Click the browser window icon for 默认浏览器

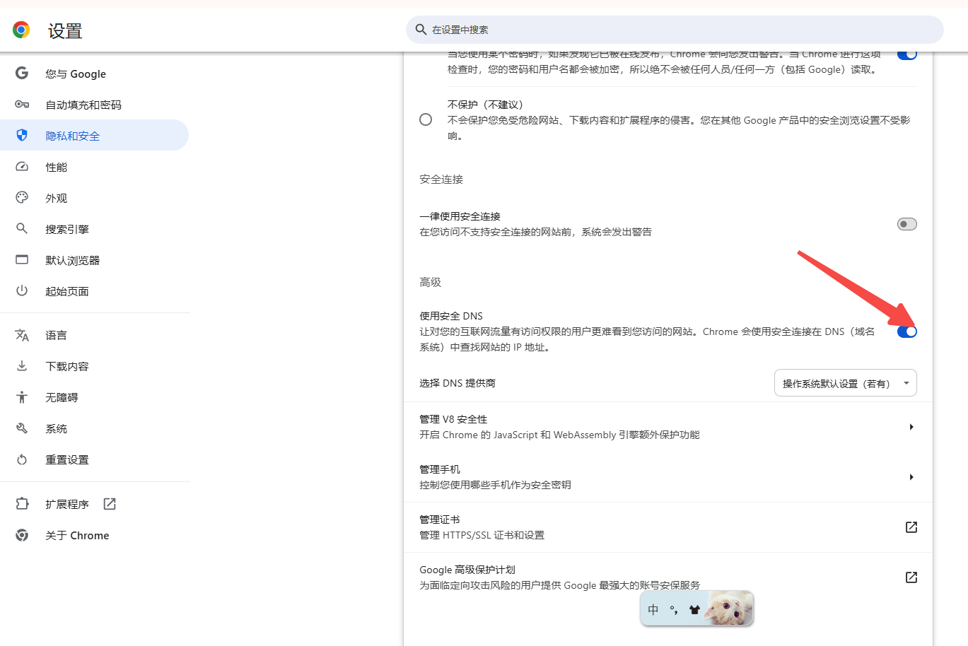click(22, 260)
